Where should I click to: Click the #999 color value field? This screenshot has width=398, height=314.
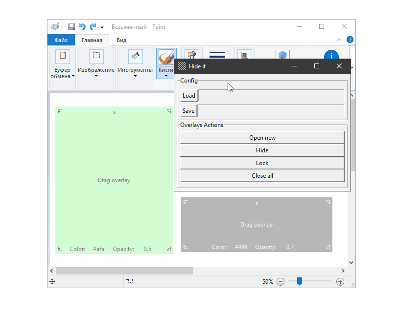pyautogui.click(x=241, y=247)
